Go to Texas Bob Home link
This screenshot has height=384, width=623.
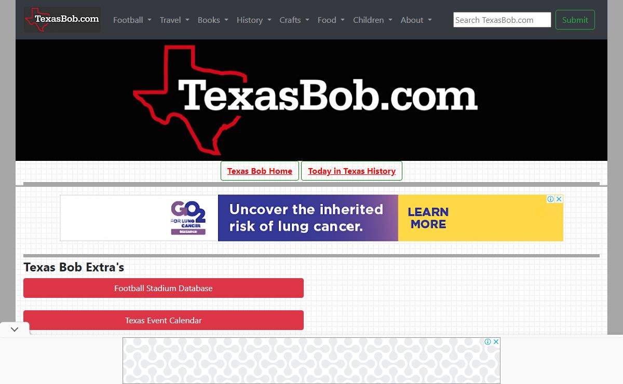pyautogui.click(x=260, y=171)
